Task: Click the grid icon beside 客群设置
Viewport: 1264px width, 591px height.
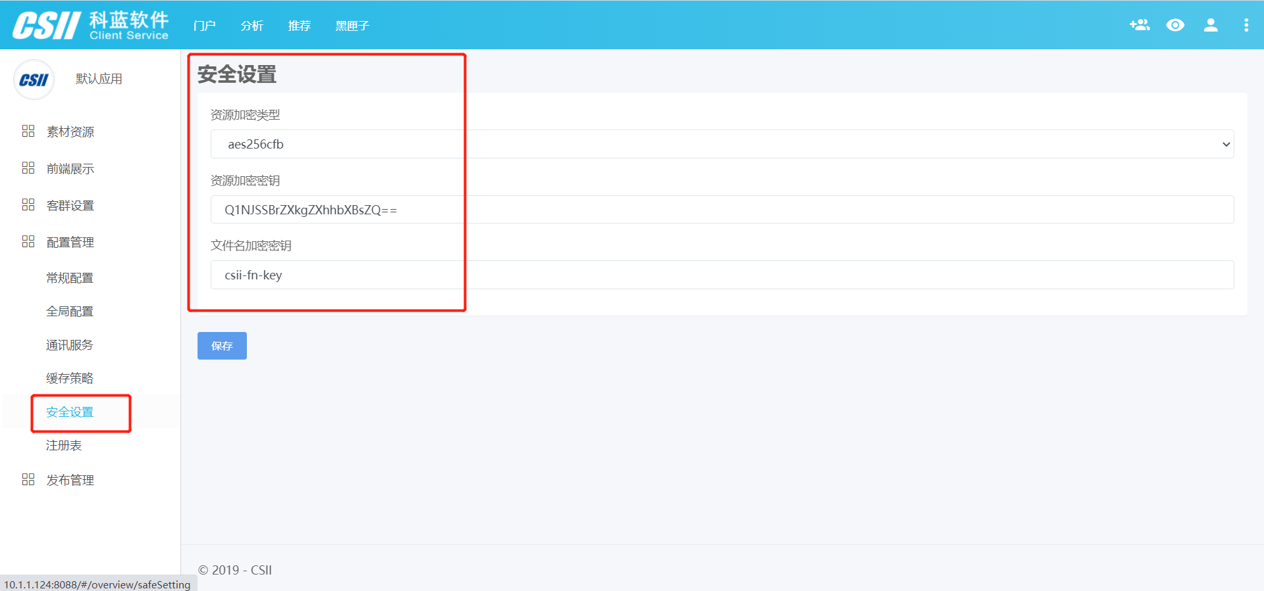Action: (x=28, y=204)
